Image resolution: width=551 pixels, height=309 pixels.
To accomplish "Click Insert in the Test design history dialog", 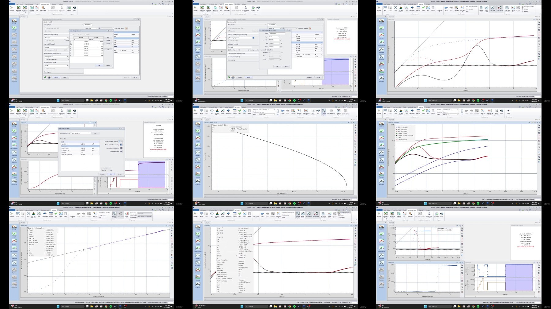I will [108, 41].
